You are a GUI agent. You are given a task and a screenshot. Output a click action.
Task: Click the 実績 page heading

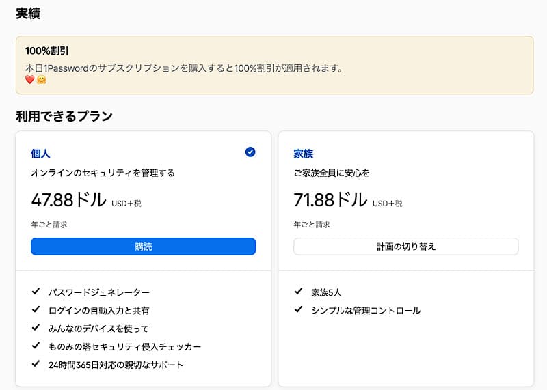tap(28, 12)
